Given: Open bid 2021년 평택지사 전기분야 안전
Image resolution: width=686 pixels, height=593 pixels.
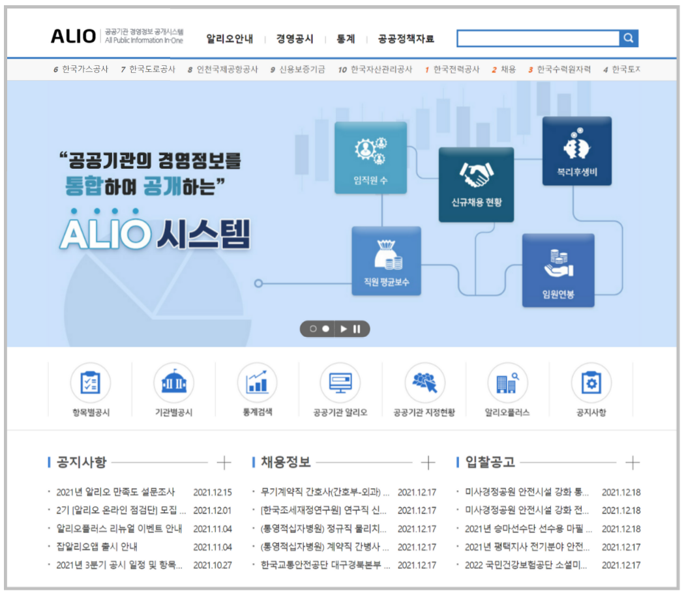Looking at the screenshot, I should (527, 547).
